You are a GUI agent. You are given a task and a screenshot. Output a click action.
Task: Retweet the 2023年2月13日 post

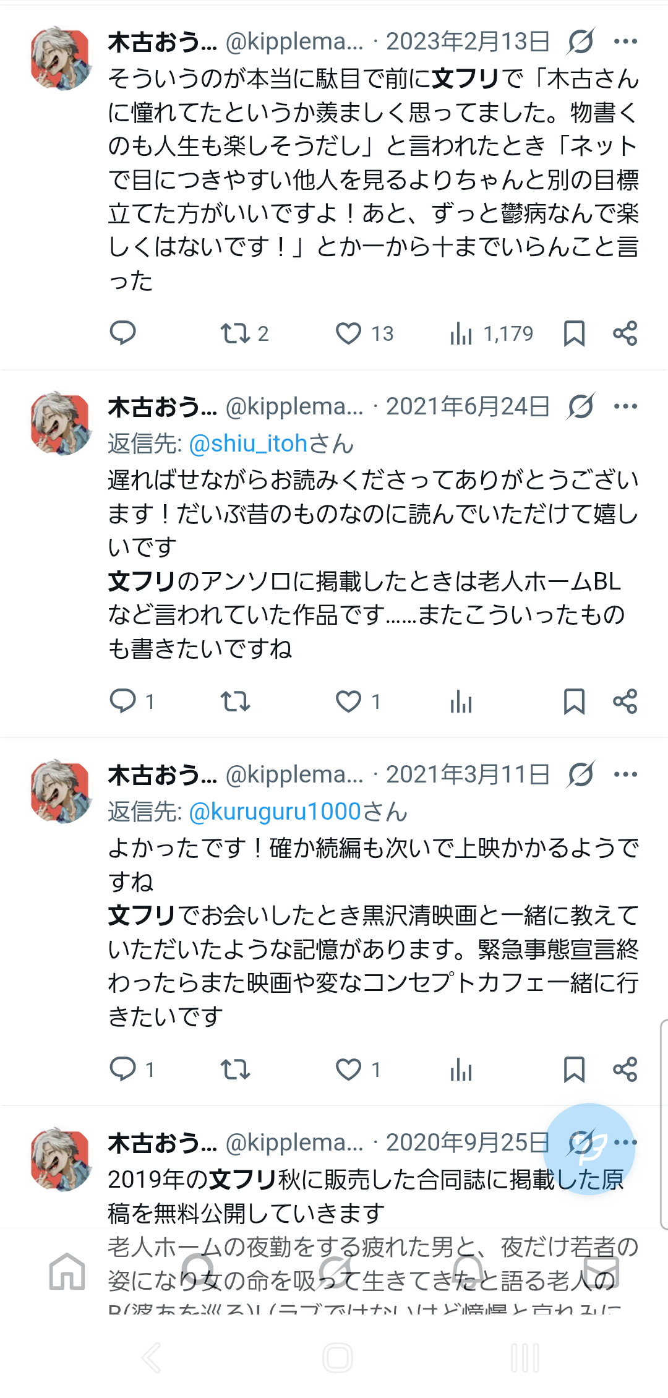point(236,333)
